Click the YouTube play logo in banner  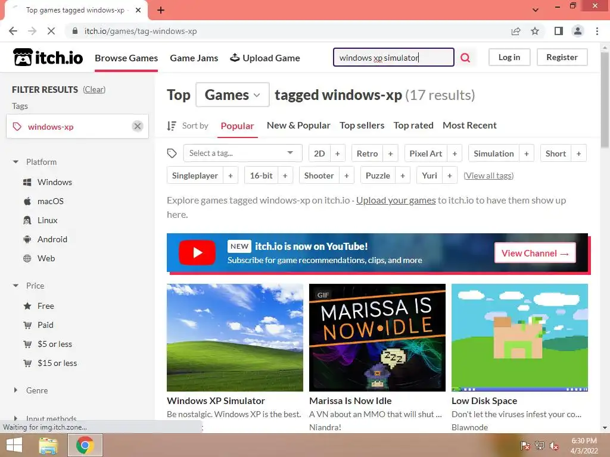click(x=197, y=252)
